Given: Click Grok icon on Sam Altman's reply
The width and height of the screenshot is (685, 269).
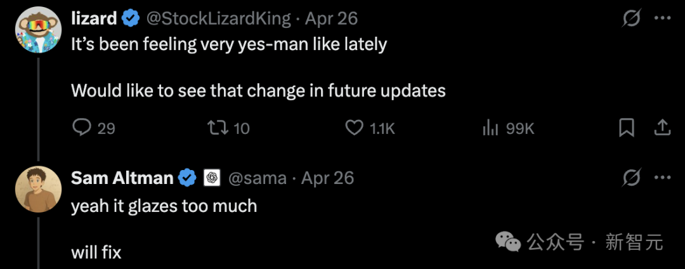Looking at the screenshot, I should (x=632, y=177).
